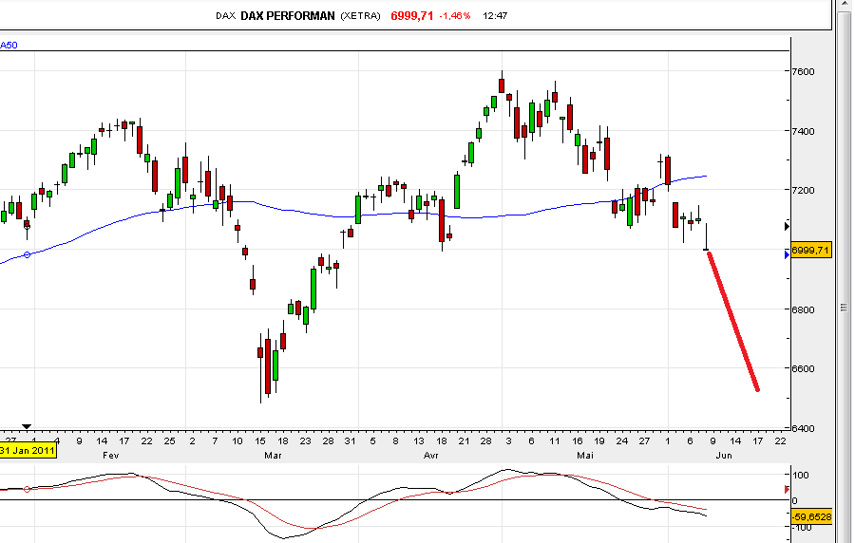
Task: Click the last candle's close tick near 7000
Action: [706, 250]
